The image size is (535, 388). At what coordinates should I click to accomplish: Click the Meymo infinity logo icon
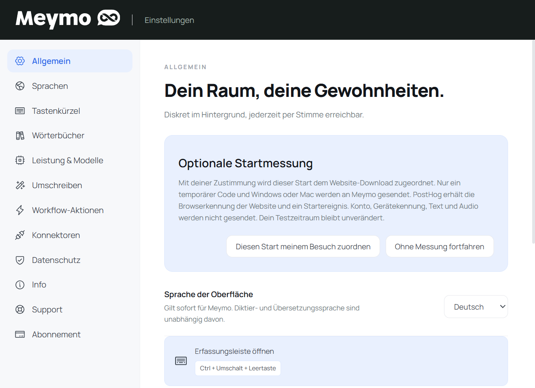click(109, 18)
